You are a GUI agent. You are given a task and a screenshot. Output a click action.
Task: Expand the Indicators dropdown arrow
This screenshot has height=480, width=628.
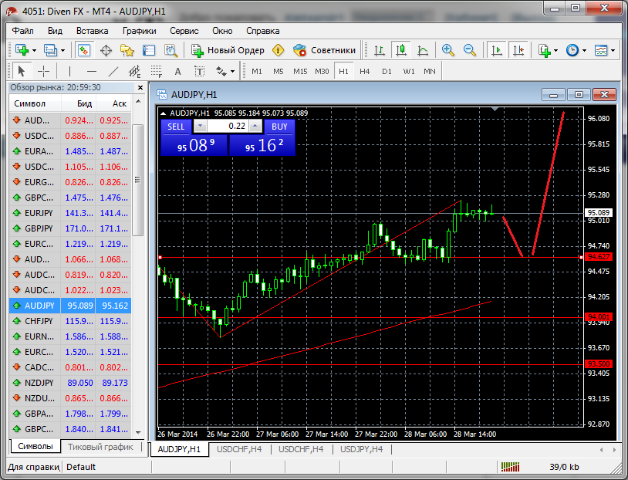click(x=555, y=50)
